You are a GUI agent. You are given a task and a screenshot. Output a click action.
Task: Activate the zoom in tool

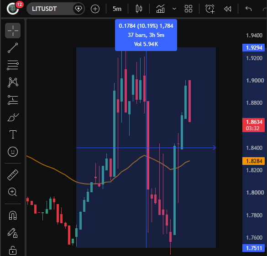[12, 192]
